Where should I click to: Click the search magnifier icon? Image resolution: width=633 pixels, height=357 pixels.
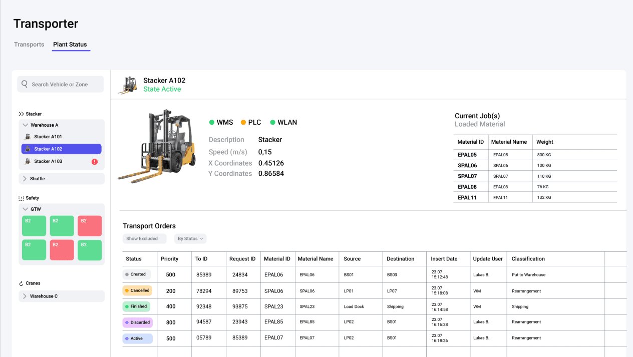pyautogui.click(x=25, y=84)
